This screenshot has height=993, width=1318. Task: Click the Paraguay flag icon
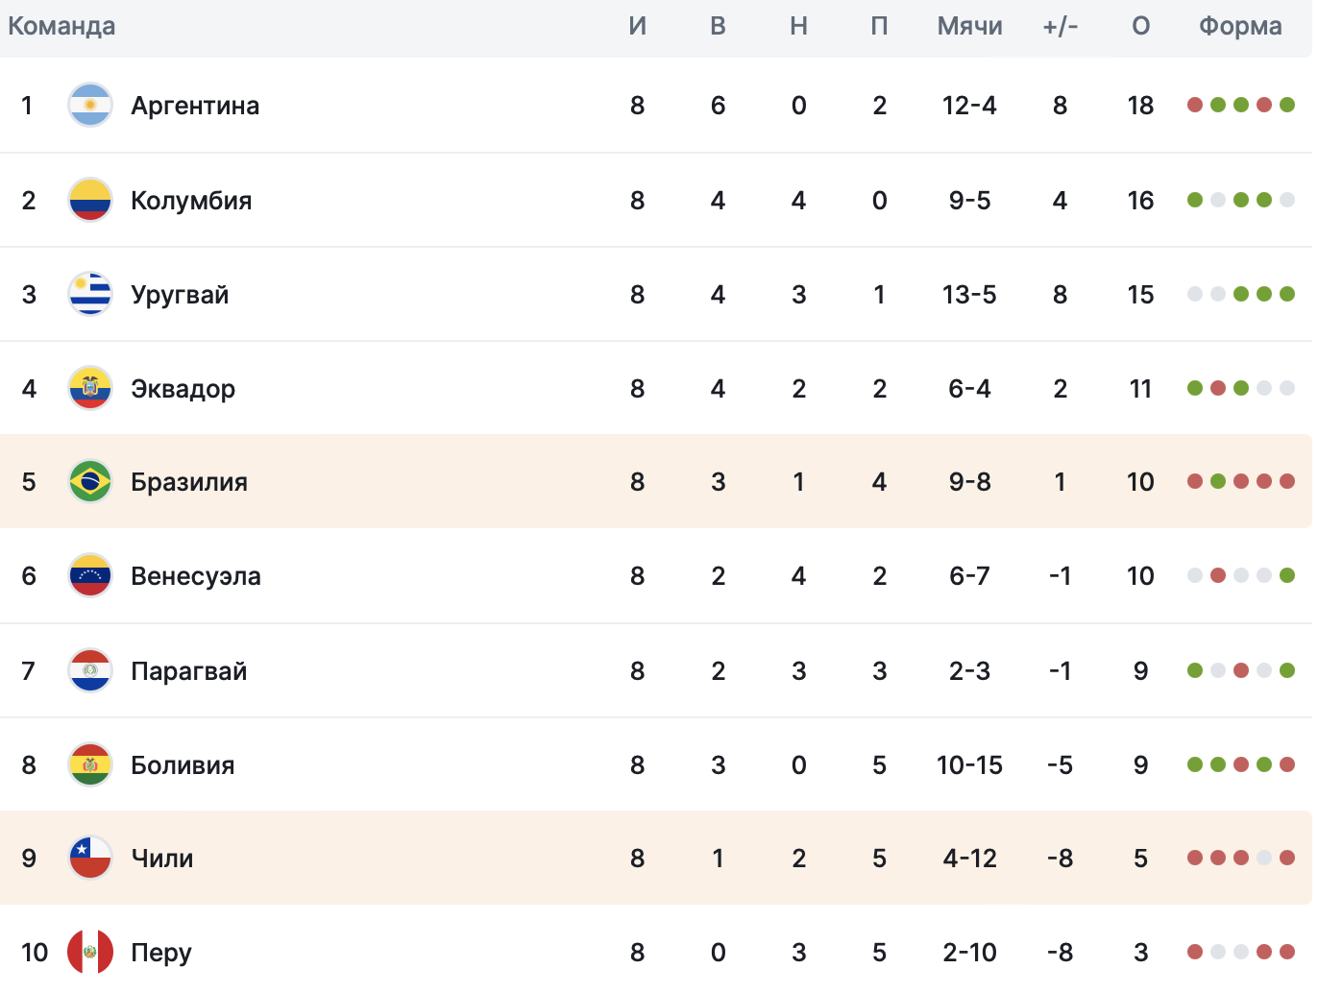(90, 670)
